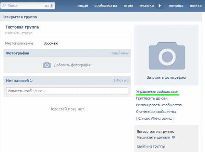Image resolution: width=205 pixels, height=152 pixels.
Task: Open the музыка menu item
Action: 147,5
